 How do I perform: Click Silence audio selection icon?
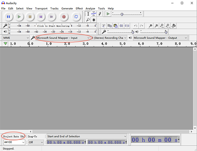point(127,26)
